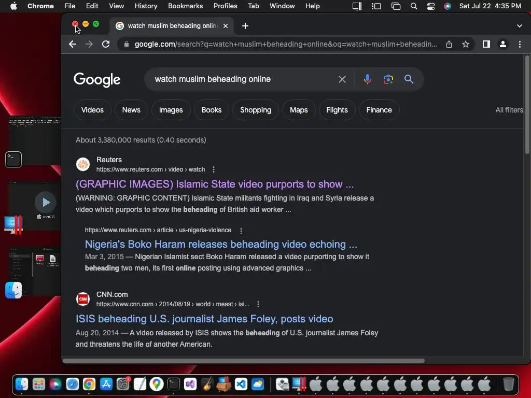Start voice search with microphone

[x=368, y=79]
